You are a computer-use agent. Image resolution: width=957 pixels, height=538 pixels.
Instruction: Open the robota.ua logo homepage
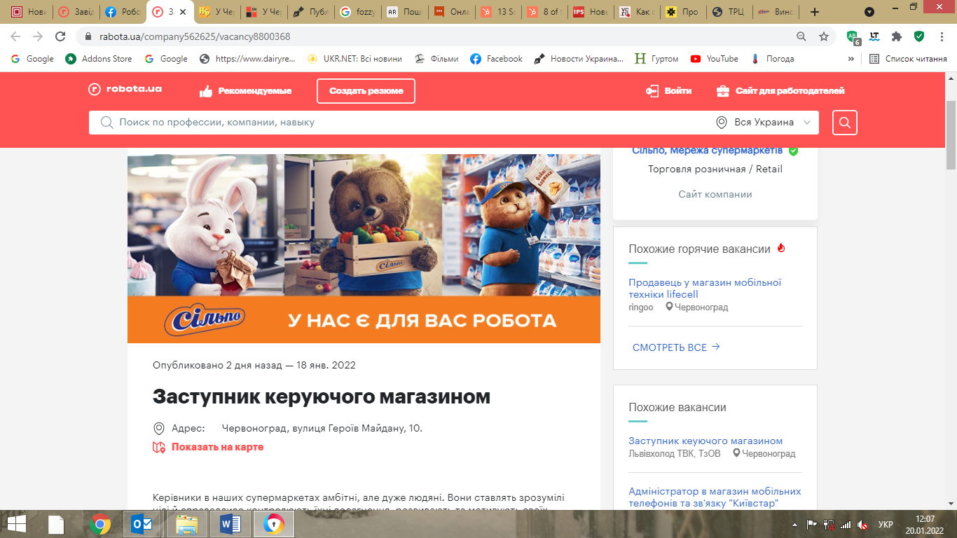point(125,90)
